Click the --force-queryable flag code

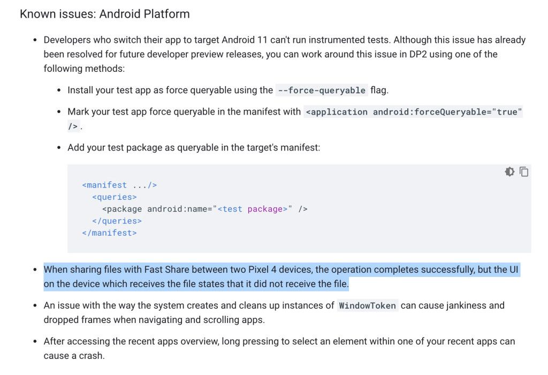click(x=322, y=91)
